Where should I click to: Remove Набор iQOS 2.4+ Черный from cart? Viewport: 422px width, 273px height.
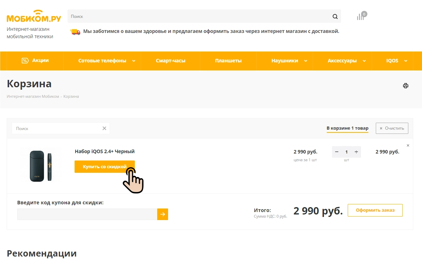[x=408, y=145]
